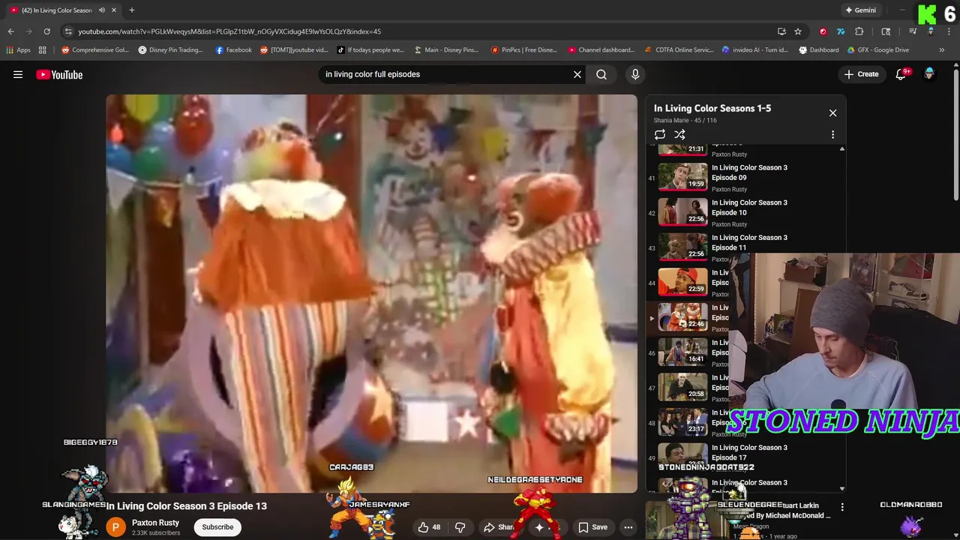Open a new browser tab
Image resolution: width=960 pixels, height=540 pixels.
coord(131,10)
